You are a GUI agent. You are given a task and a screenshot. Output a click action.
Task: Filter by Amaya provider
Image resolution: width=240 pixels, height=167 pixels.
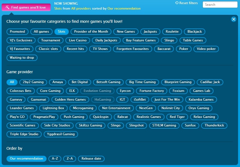57,82
